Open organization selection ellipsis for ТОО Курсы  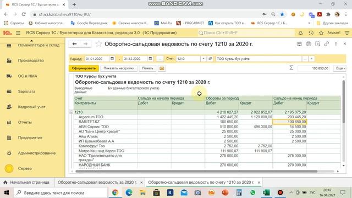point(305,59)
